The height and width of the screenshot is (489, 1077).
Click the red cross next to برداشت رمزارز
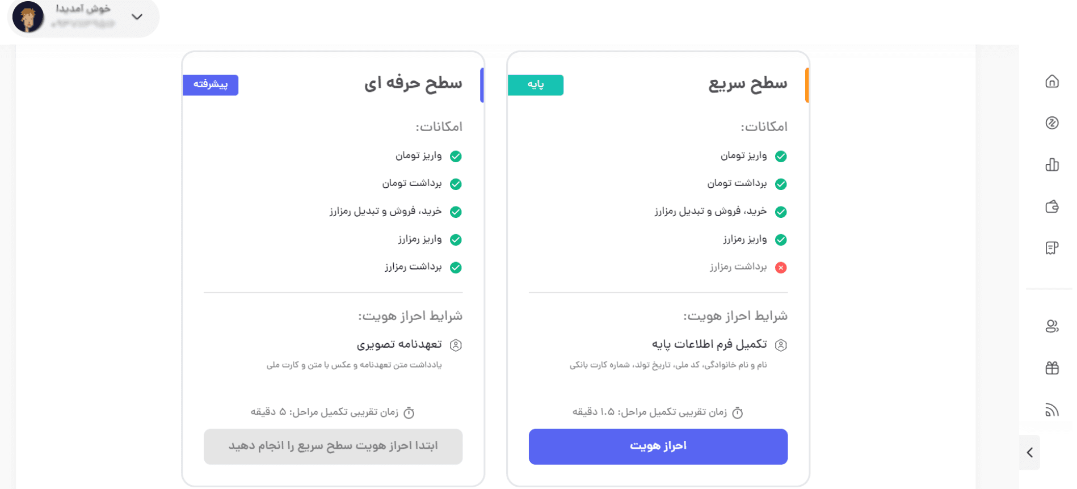(781, 268)
